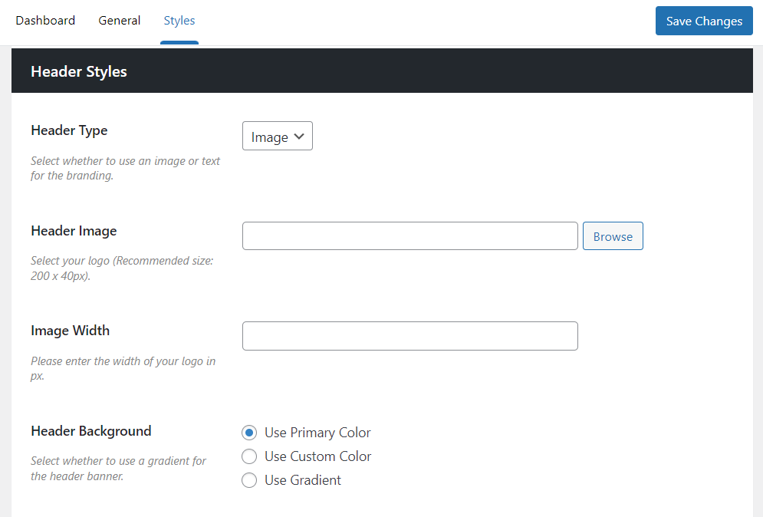Choose the Use Custom Color option
The height and width of the screenshot is (517, 763).
(249, 456)
